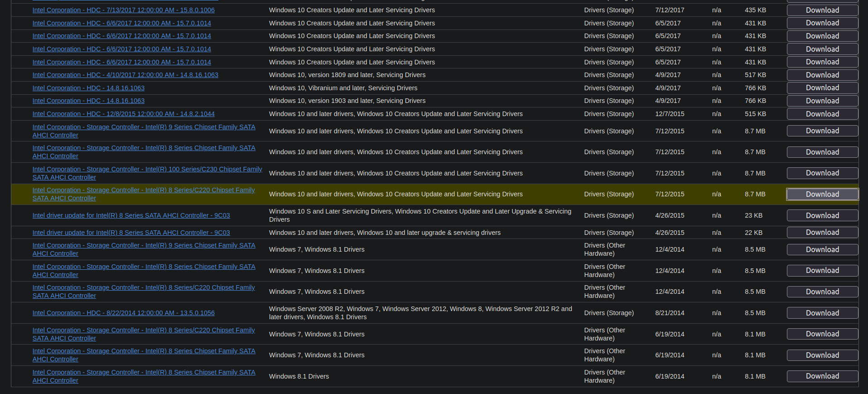868x394 pixels.
Task: Select the '435 KB' size cell
Action: point(755,10)
